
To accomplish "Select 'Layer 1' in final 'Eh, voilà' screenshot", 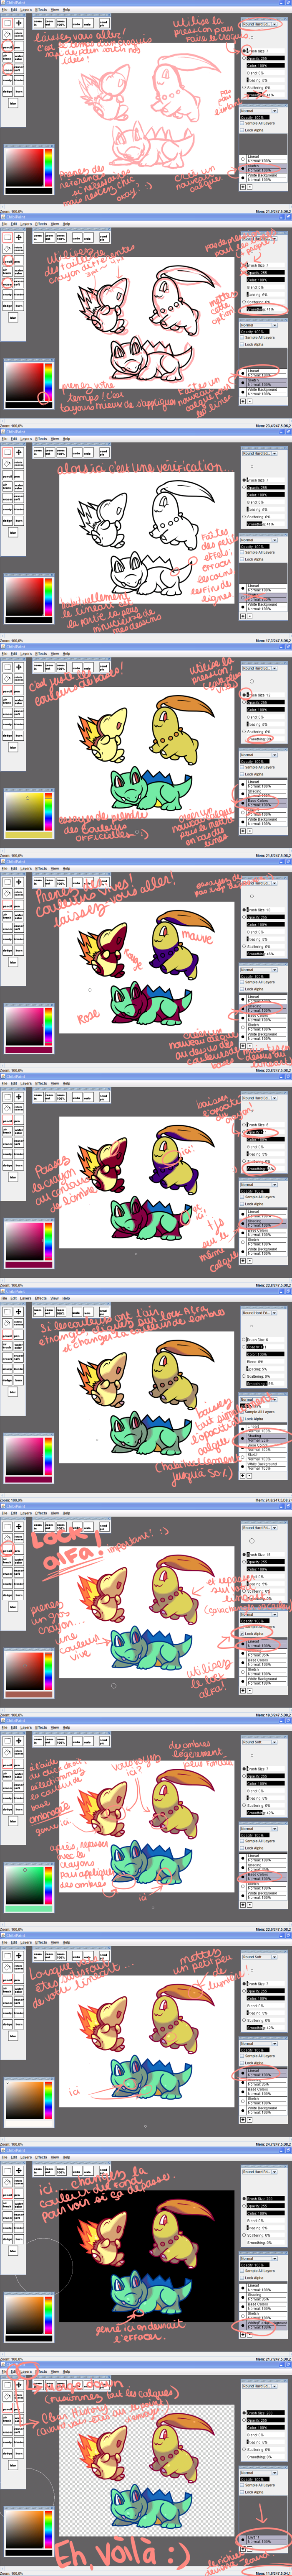I will [x=263, y=2539].
